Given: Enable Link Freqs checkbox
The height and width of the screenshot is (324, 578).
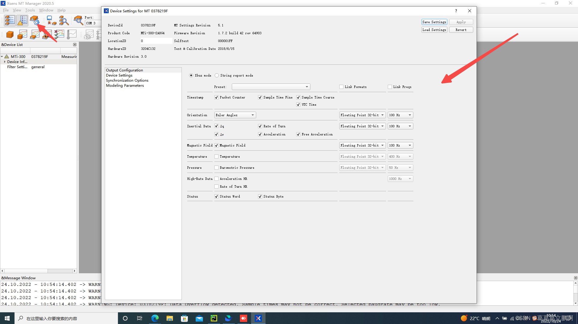Looking at the screenshot, I should click(390, 87).
